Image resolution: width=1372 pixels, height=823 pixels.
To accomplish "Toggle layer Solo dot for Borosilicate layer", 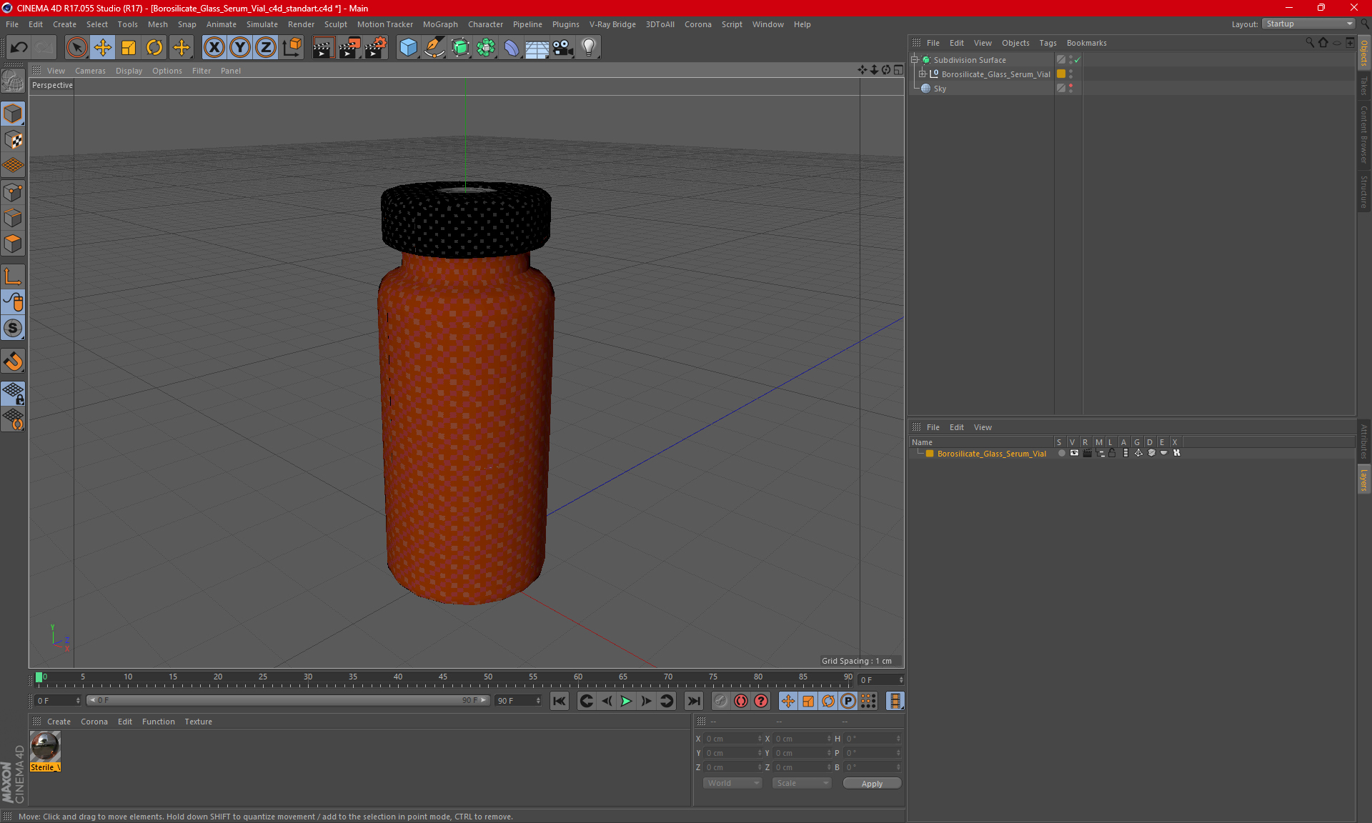I will click(1061, 453).
